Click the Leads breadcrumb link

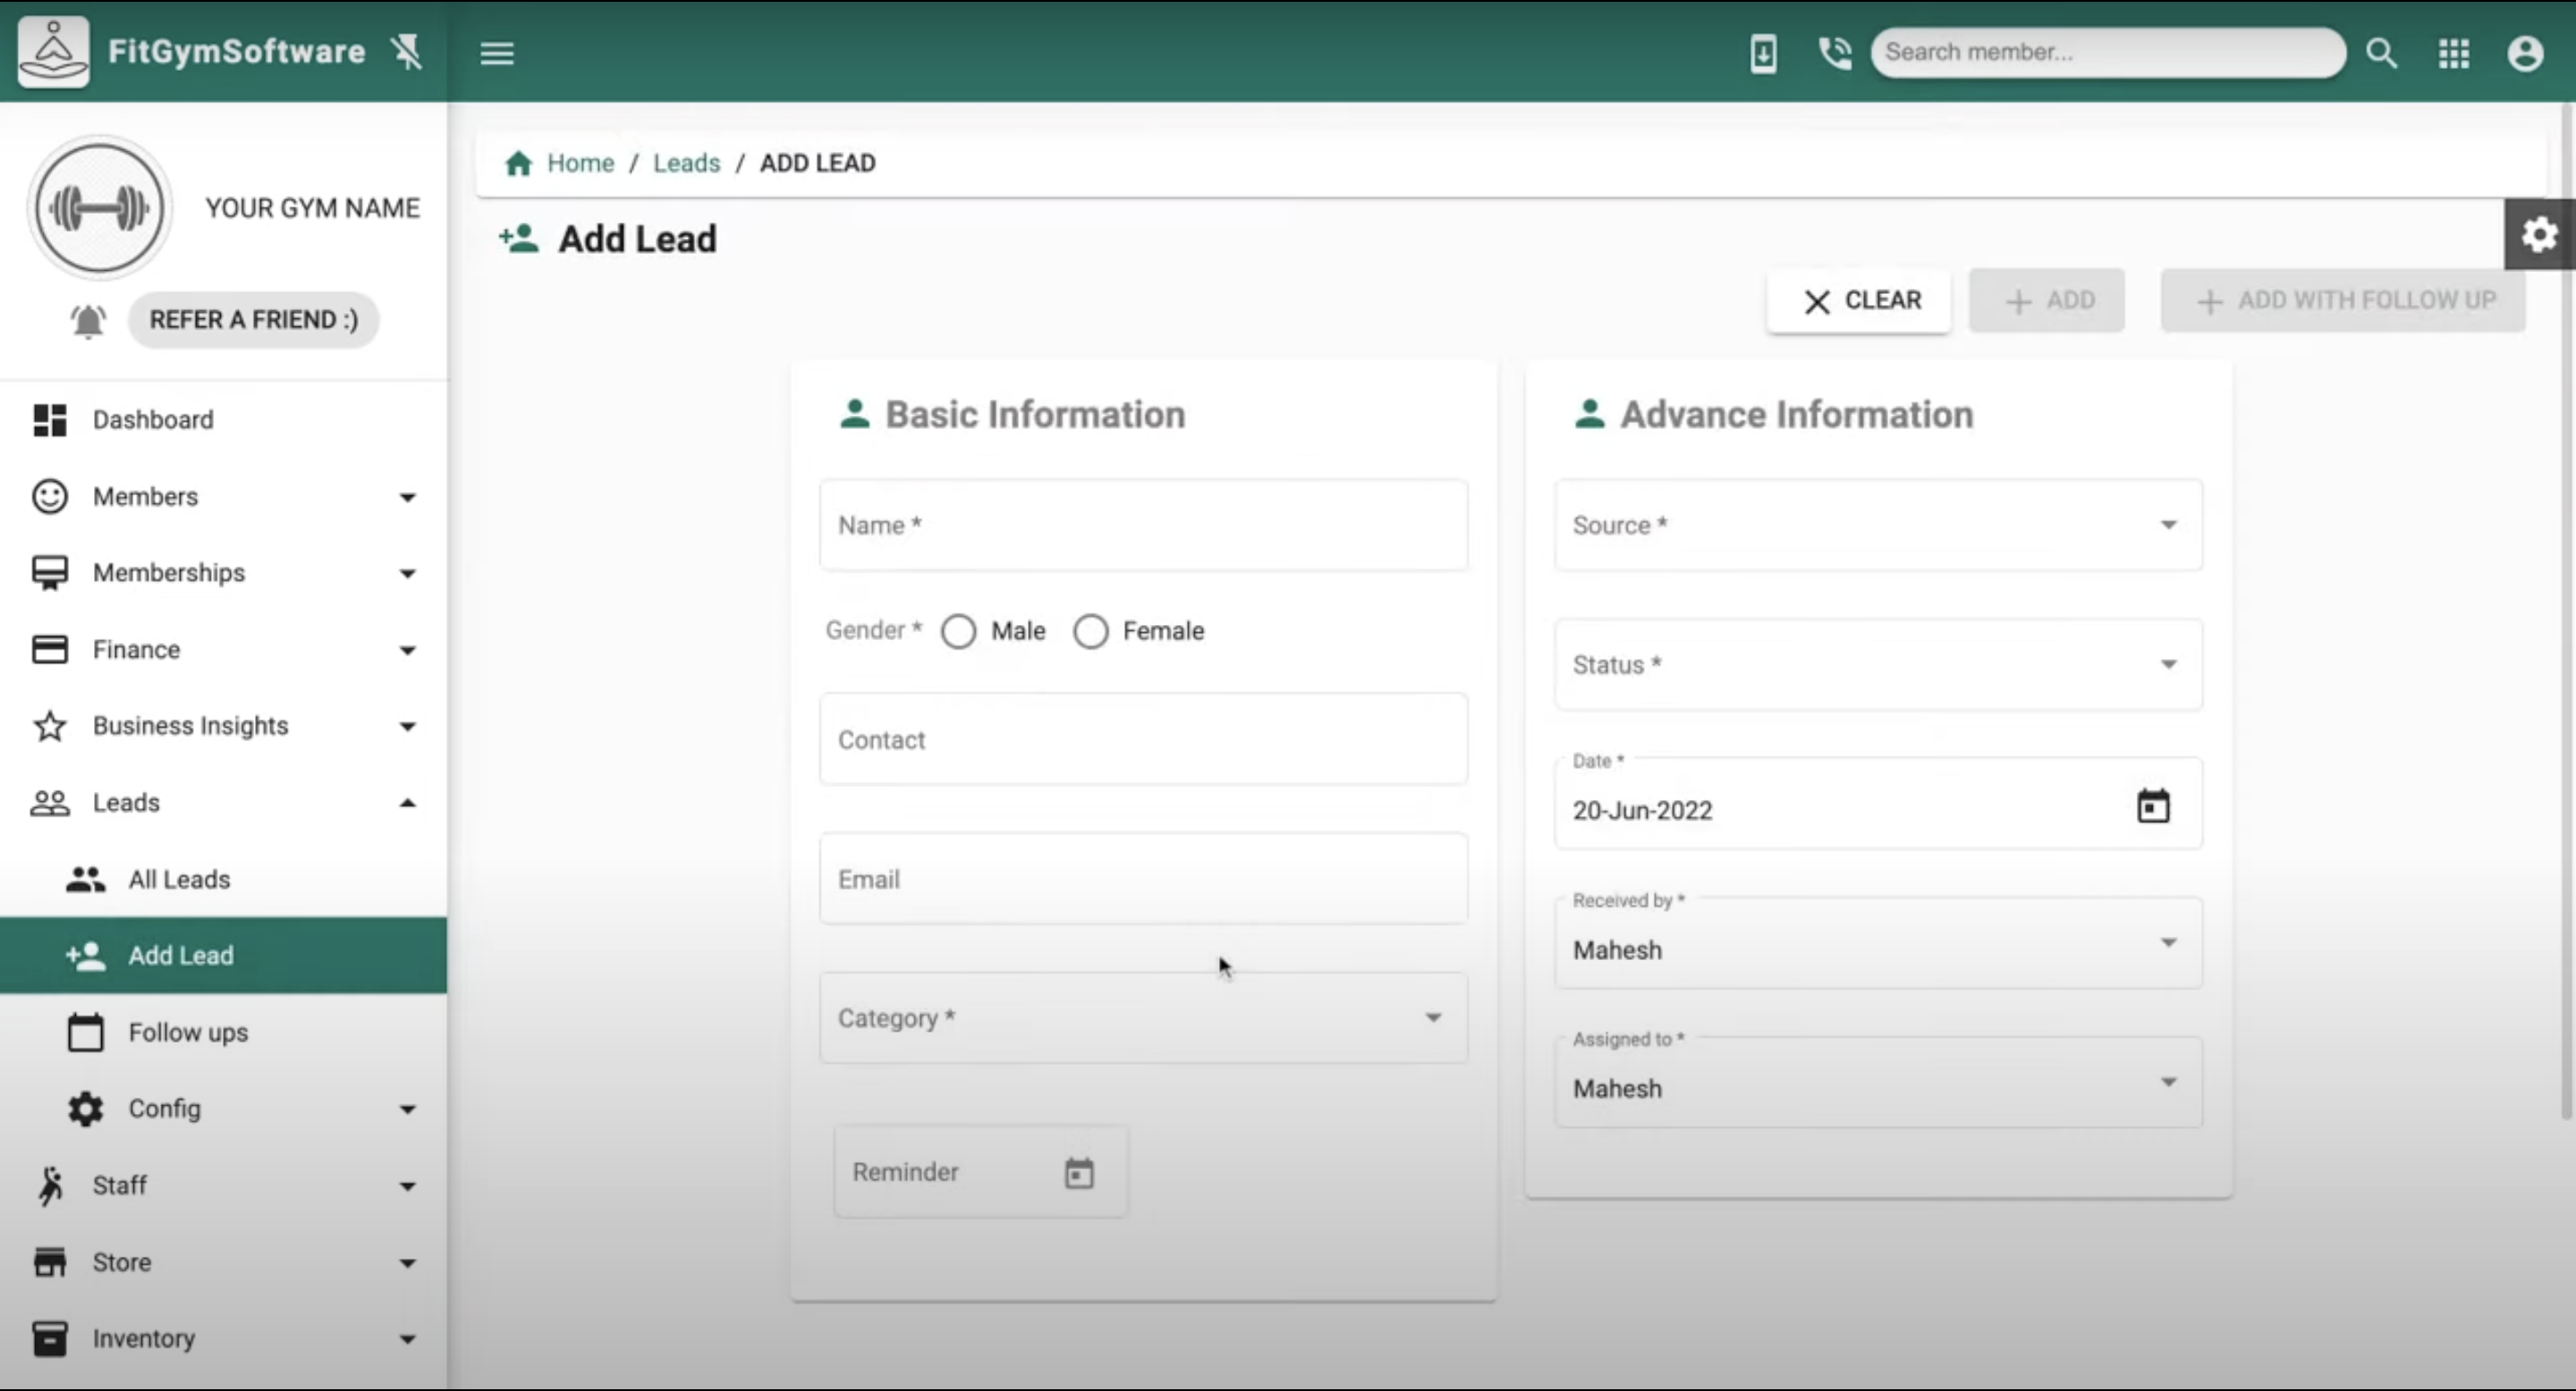tap(686, 163)
